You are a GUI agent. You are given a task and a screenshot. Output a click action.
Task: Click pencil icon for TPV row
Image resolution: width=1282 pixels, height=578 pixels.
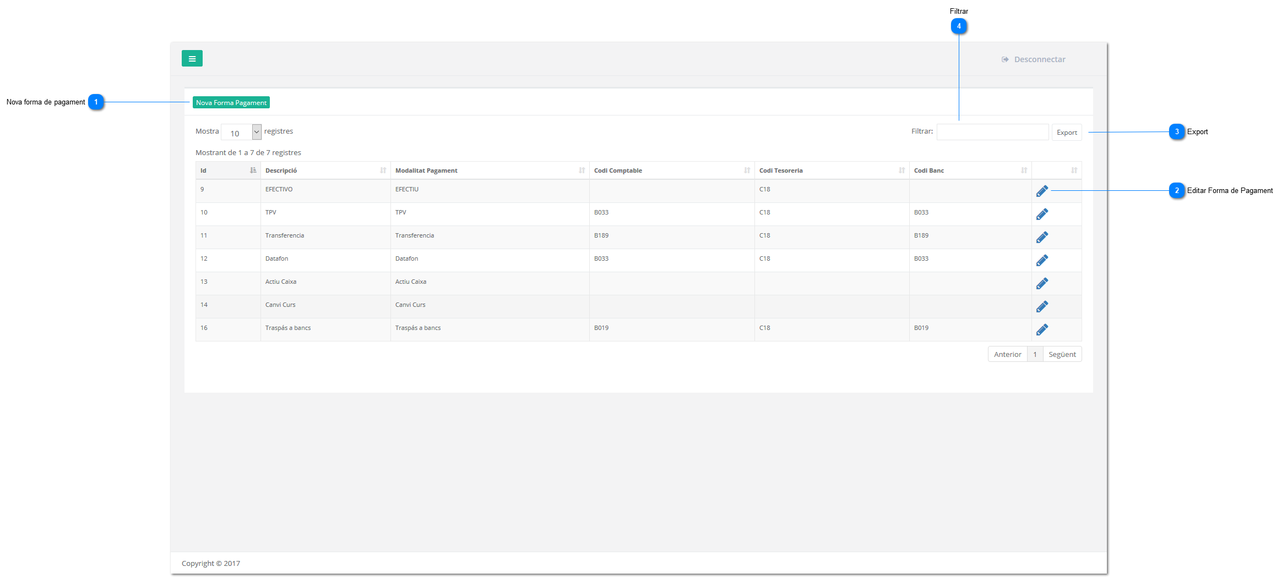tap(1042, 214)
